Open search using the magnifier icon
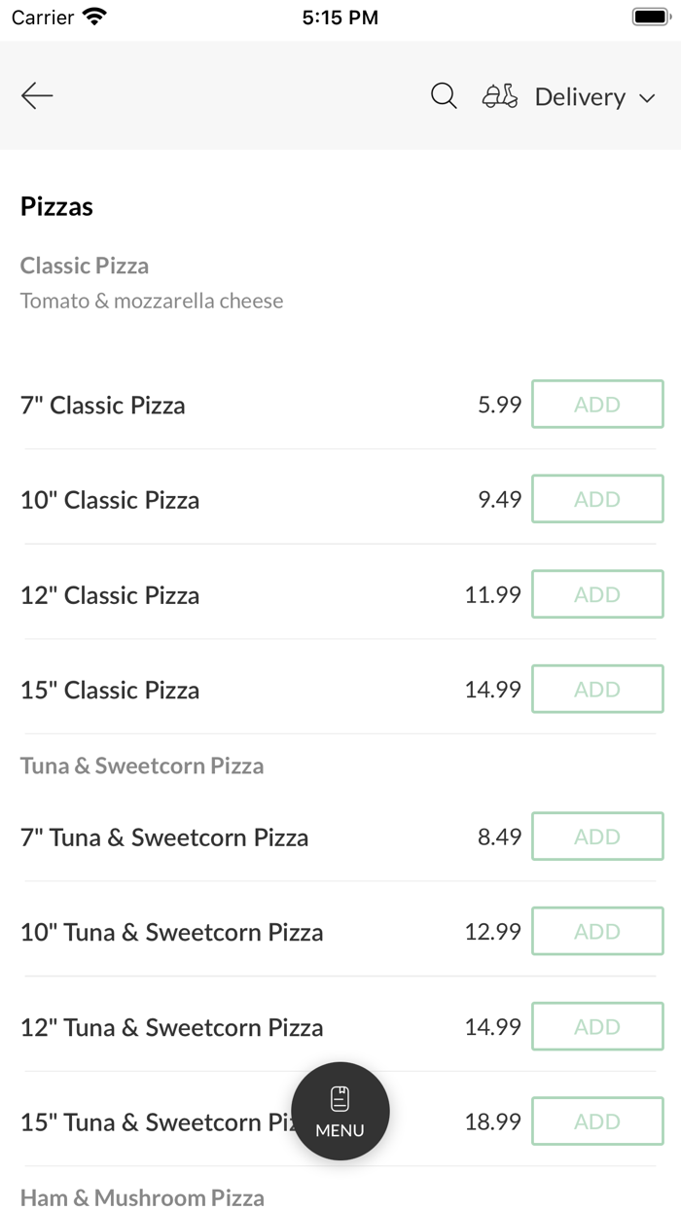This screenshot has height=1210, width=681. (443, 95)
